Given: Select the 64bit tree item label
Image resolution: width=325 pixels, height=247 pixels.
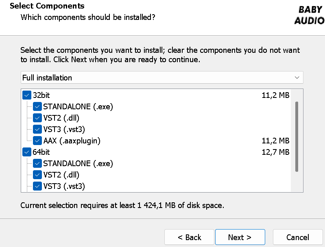Looking at the screenshot, I should pyautogui.click(x=41, y=152).
